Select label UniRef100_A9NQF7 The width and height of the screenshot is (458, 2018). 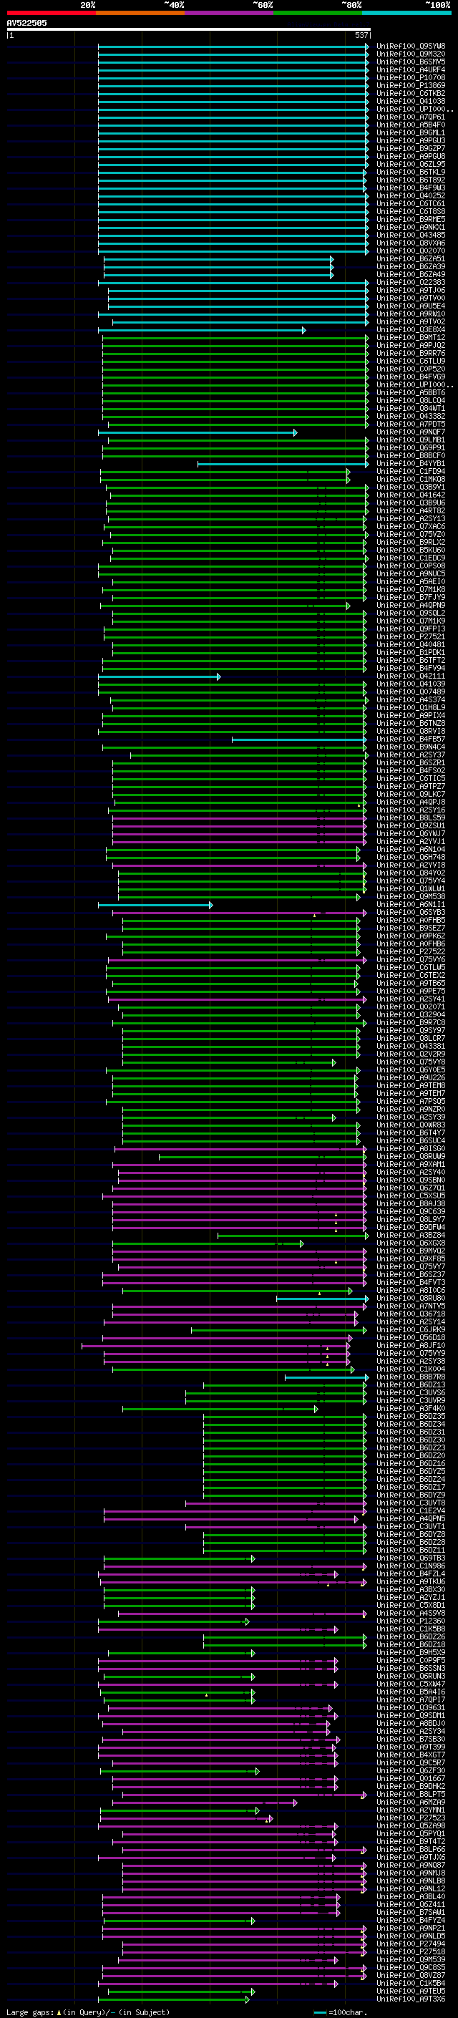[411, 432]
